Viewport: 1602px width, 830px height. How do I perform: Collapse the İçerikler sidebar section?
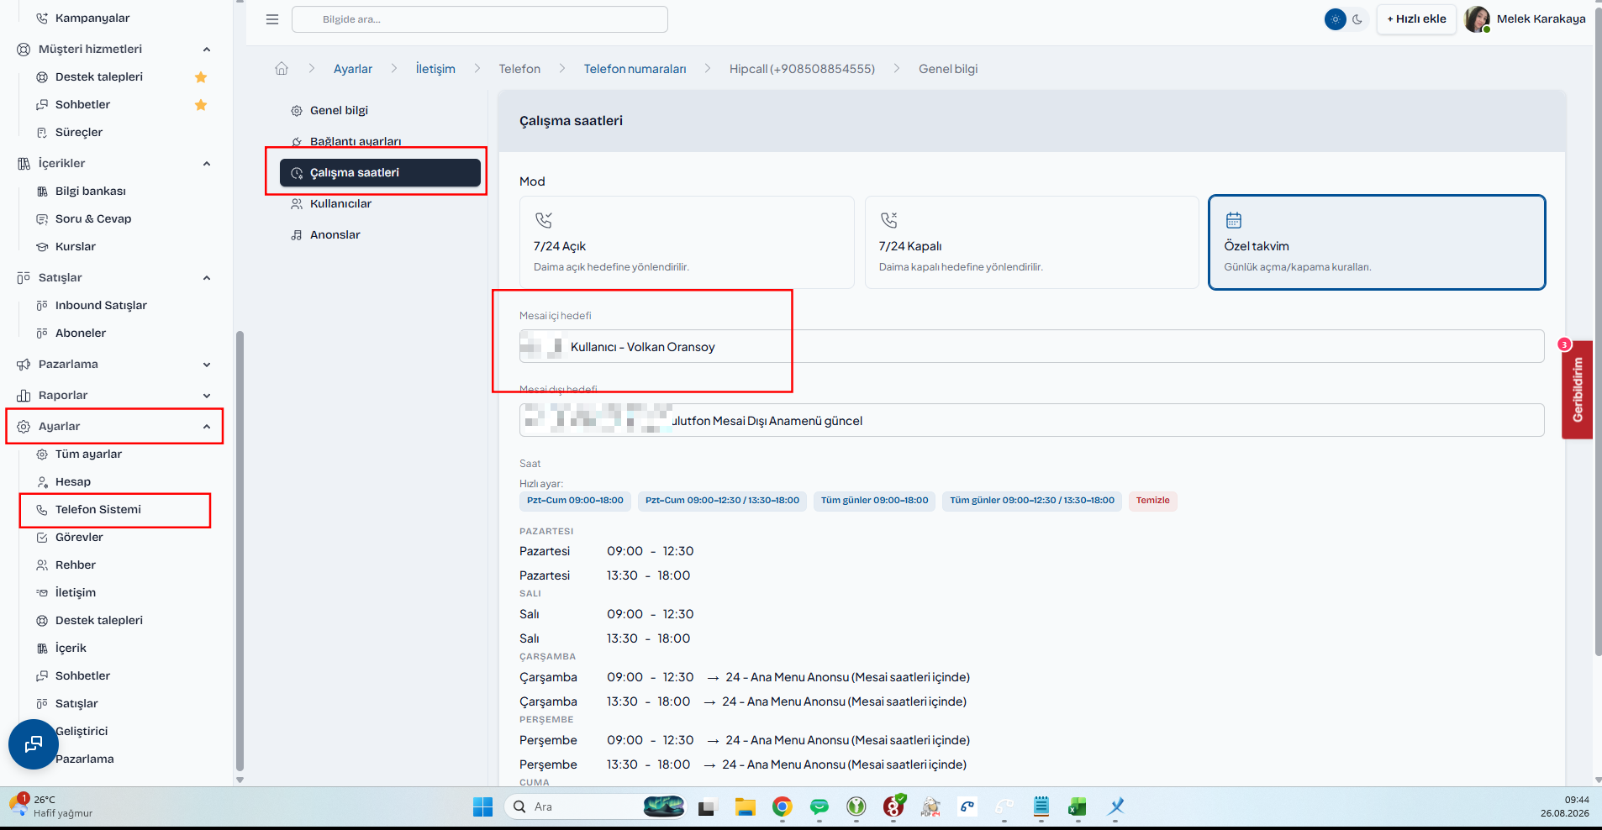pos(207,164)
